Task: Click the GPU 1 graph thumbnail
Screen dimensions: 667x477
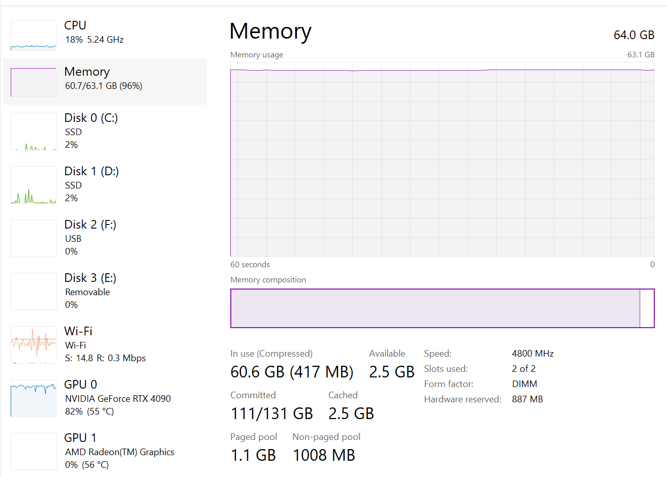Action: click(x=34, y=452)
